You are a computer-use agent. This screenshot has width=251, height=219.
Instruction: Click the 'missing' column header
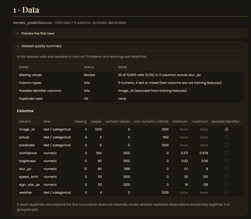81,122
